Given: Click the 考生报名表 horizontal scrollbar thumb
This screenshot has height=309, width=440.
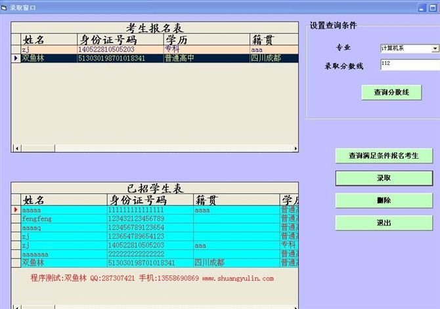Looking at the screenshot, I should (x=38, y=148).
